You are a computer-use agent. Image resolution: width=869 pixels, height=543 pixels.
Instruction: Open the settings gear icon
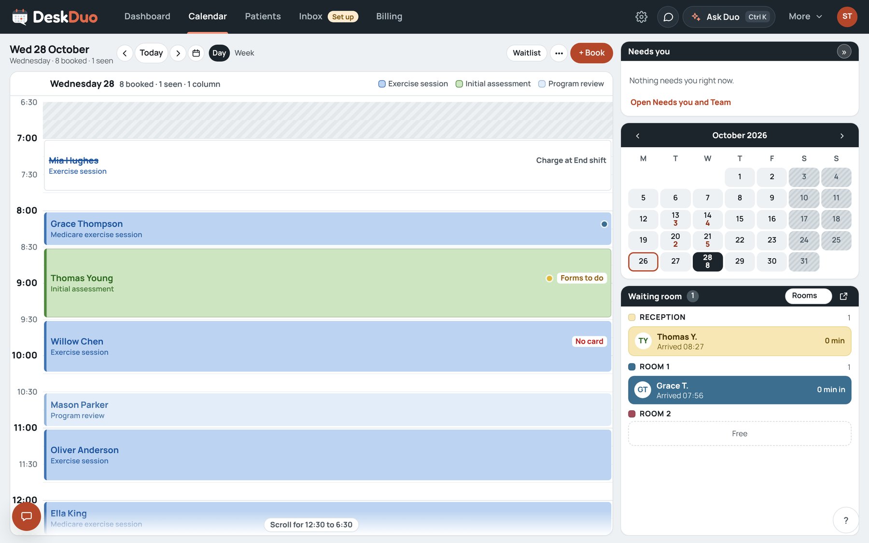[x=641, y=17]
